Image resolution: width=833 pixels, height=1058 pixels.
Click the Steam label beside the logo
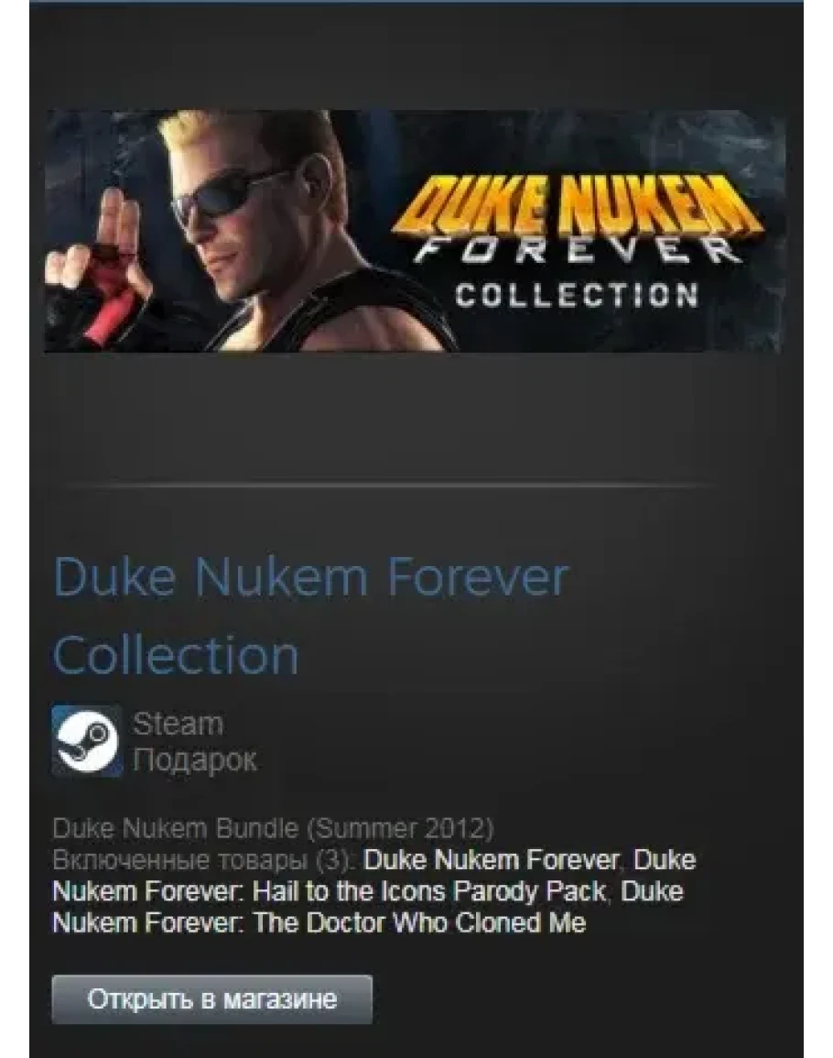tap(178, 724)
